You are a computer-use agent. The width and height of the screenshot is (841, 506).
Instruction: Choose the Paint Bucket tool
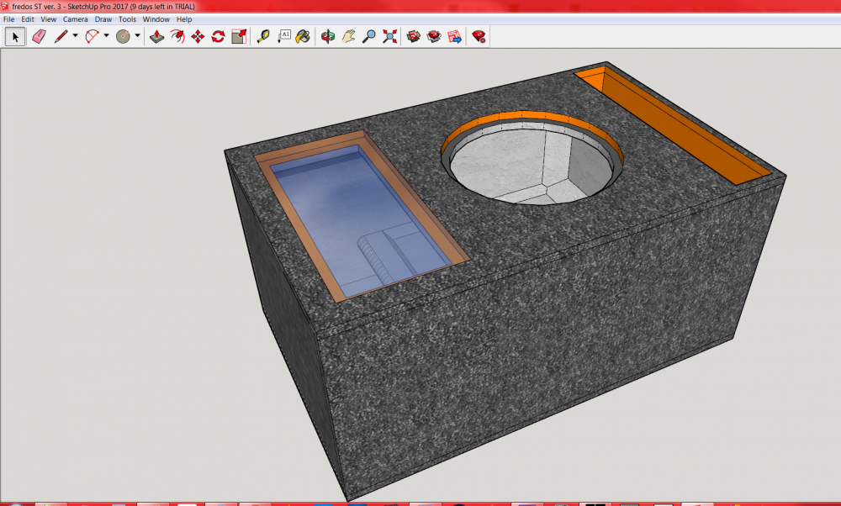[303, 36]
